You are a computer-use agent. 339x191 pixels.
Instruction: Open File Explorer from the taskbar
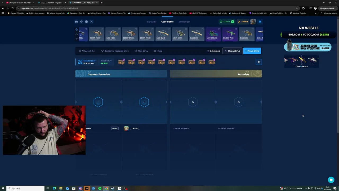click(x=61, y=188)
